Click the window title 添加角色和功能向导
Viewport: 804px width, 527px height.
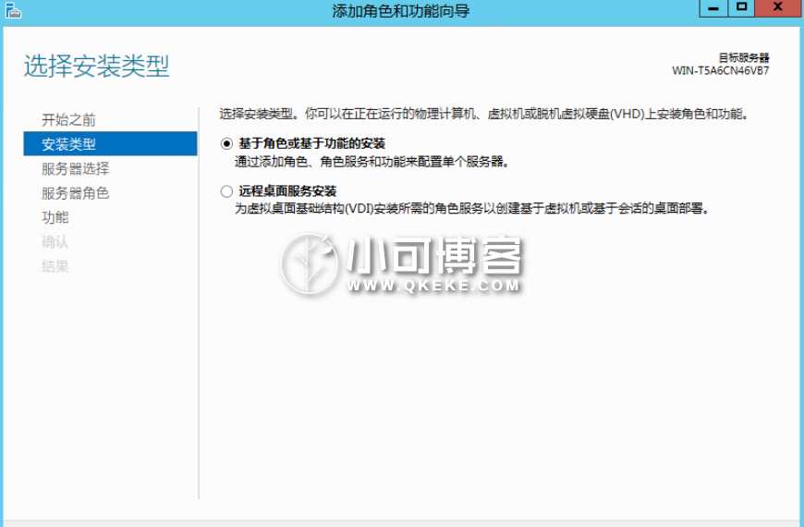(x=400, y=11)
